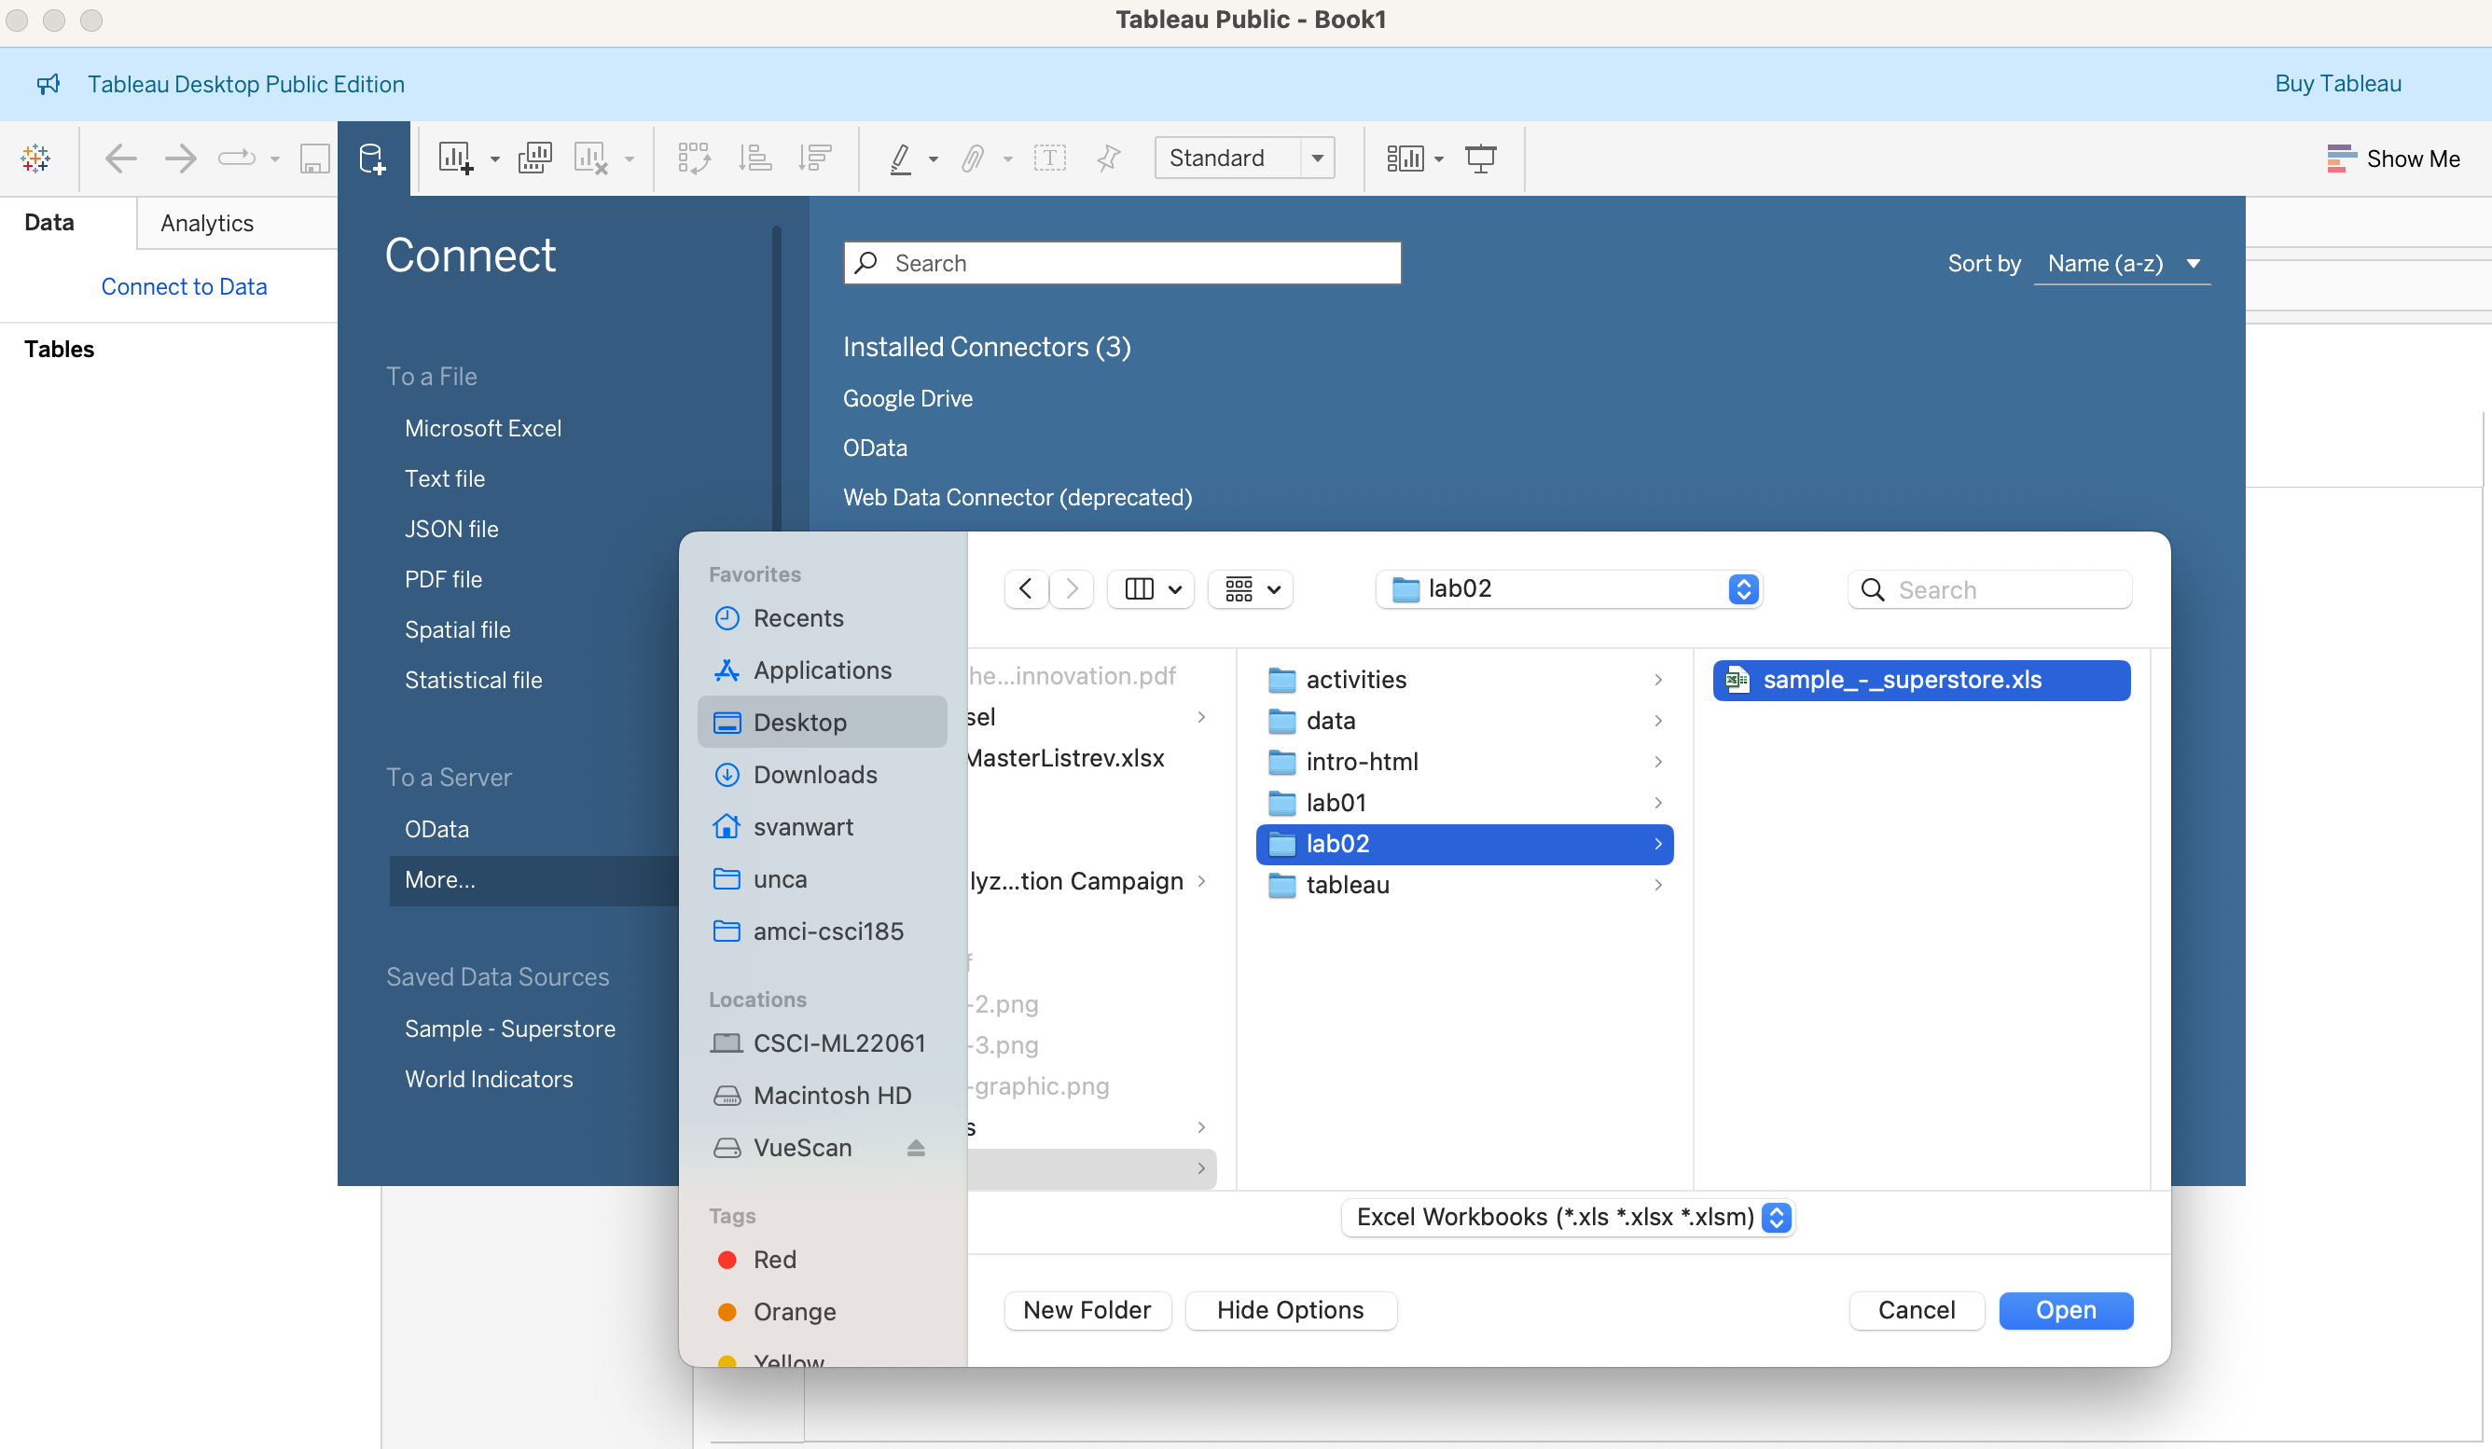
Task: Click the Tableau logo start page icon
Action: [x=35, y=159]
